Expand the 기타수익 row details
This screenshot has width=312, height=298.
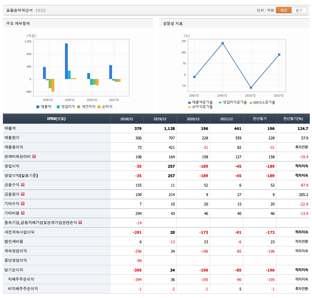coord(23,204)
